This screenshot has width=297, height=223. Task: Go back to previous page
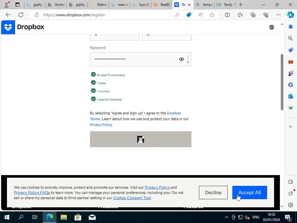(x=8, y=15)
